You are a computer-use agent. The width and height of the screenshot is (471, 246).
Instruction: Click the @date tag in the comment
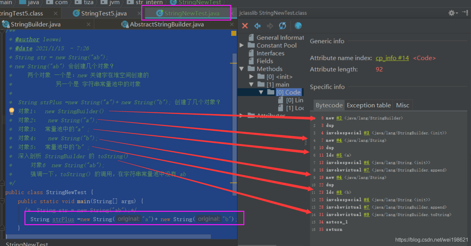(23, 49)
